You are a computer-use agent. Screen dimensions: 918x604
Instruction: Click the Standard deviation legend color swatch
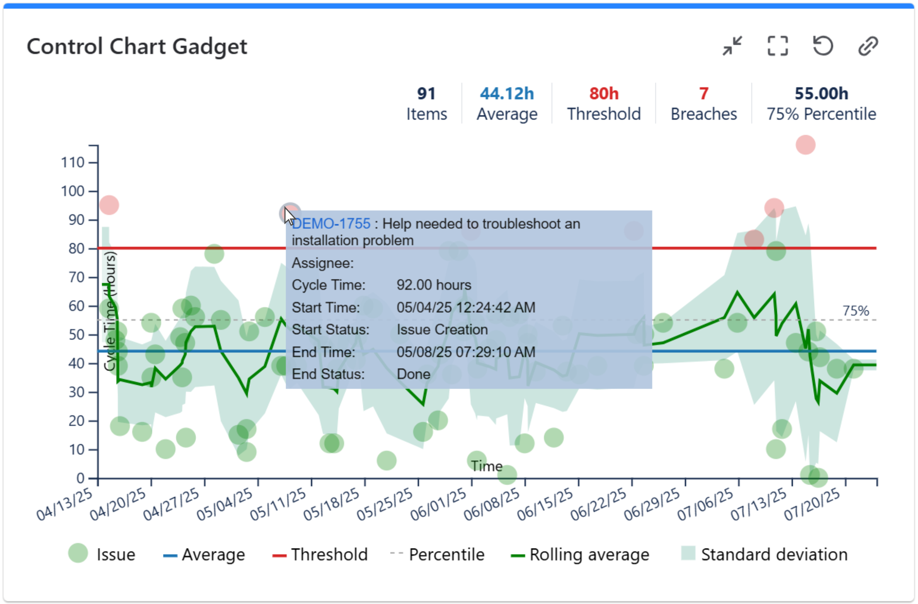(688, 552)
